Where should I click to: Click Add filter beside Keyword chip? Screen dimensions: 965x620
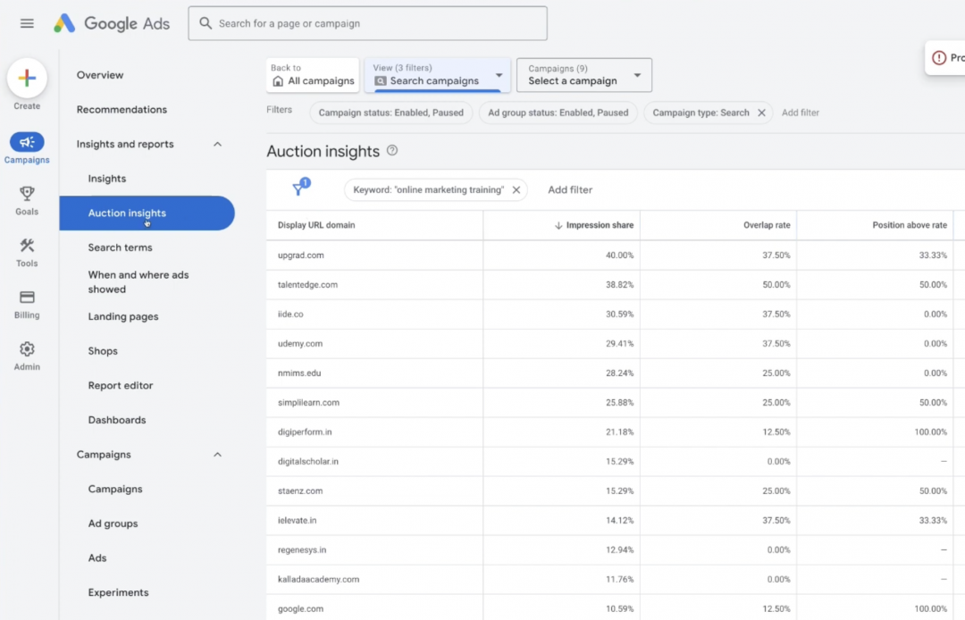tap(570, 190)
